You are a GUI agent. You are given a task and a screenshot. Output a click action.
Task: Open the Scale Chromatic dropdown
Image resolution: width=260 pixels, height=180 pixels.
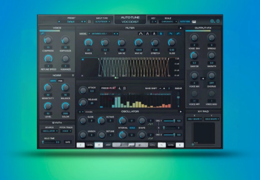point(168,22)
